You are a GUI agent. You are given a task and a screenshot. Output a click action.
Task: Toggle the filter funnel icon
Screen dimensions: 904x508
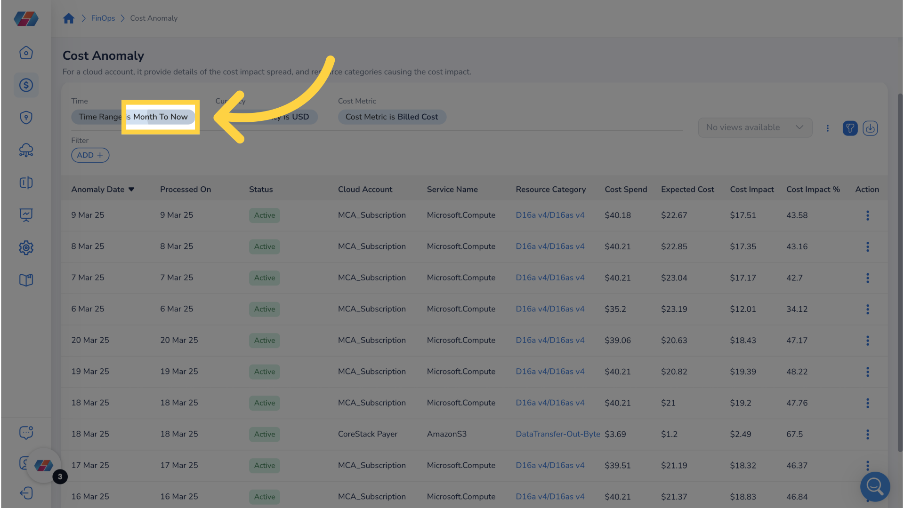tap(850, 128)
